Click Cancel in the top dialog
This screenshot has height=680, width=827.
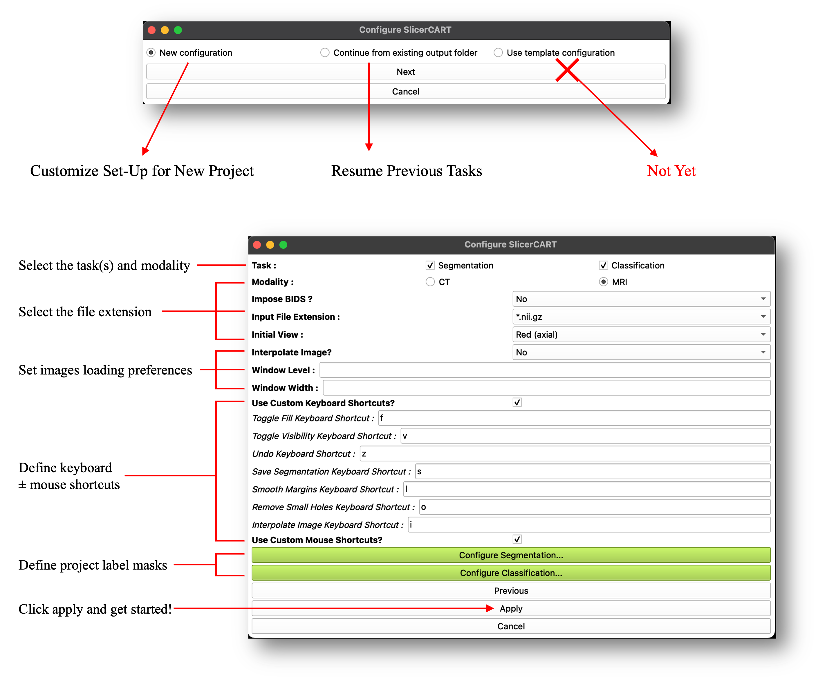[405, 91]
